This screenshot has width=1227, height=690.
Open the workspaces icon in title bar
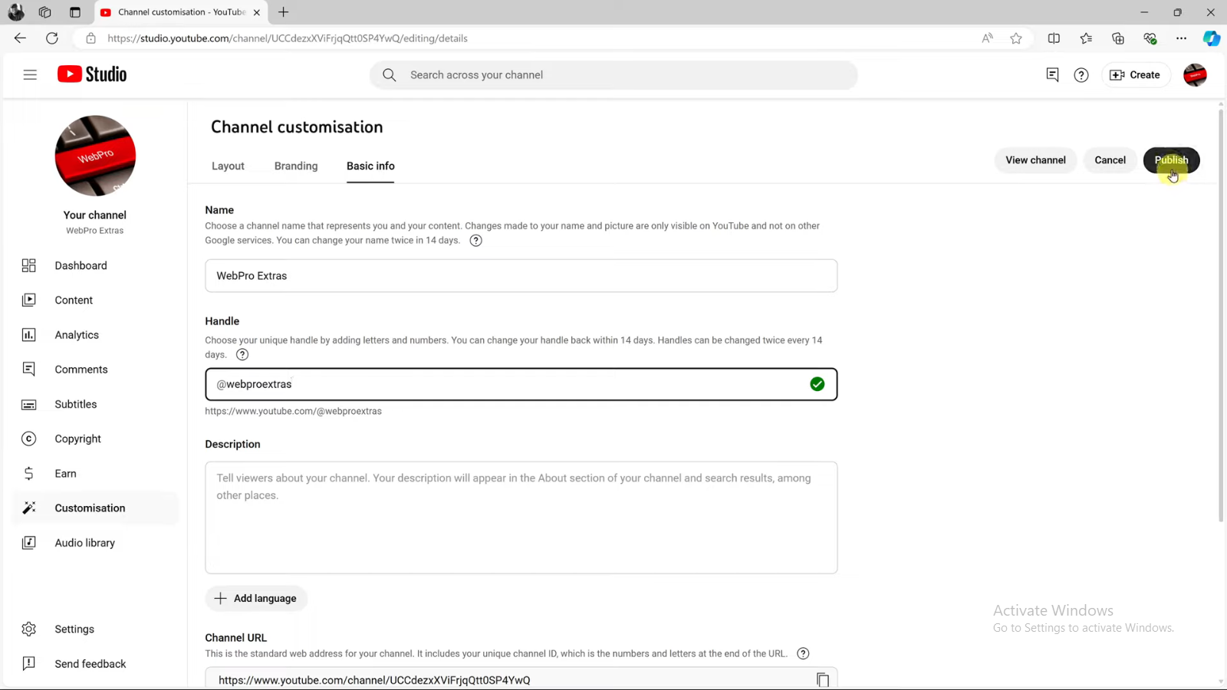coord(45,12)
